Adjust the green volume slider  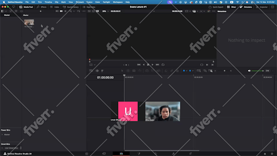point(257,71)
